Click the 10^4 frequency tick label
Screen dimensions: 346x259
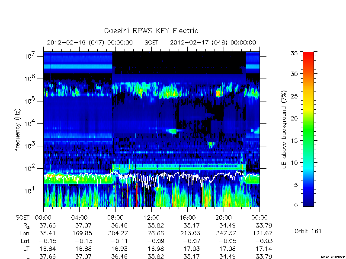point(30,123)
